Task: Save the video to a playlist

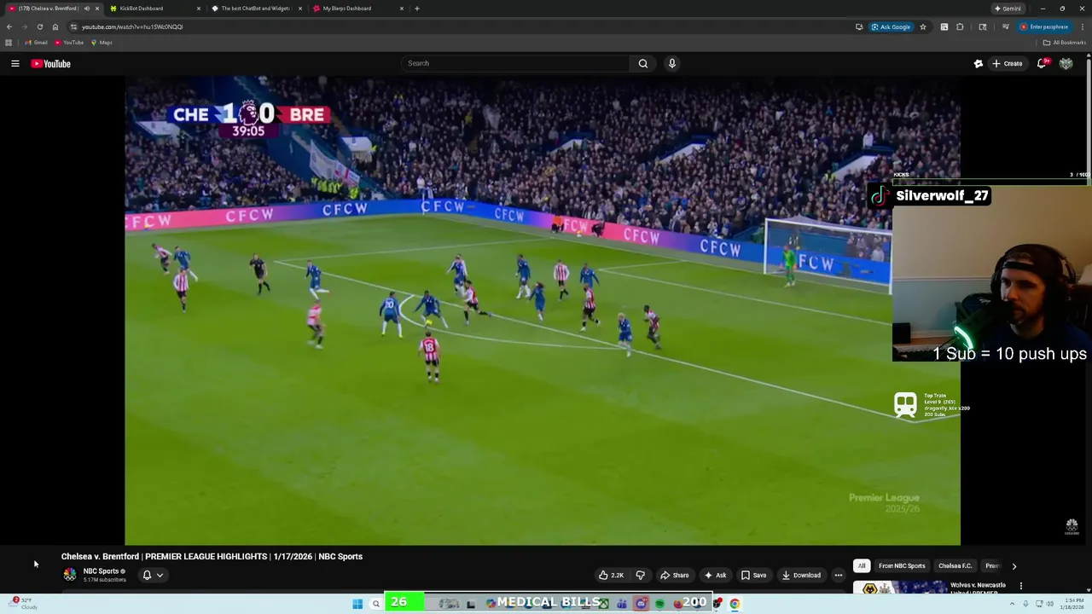Action: coord(753,575)
